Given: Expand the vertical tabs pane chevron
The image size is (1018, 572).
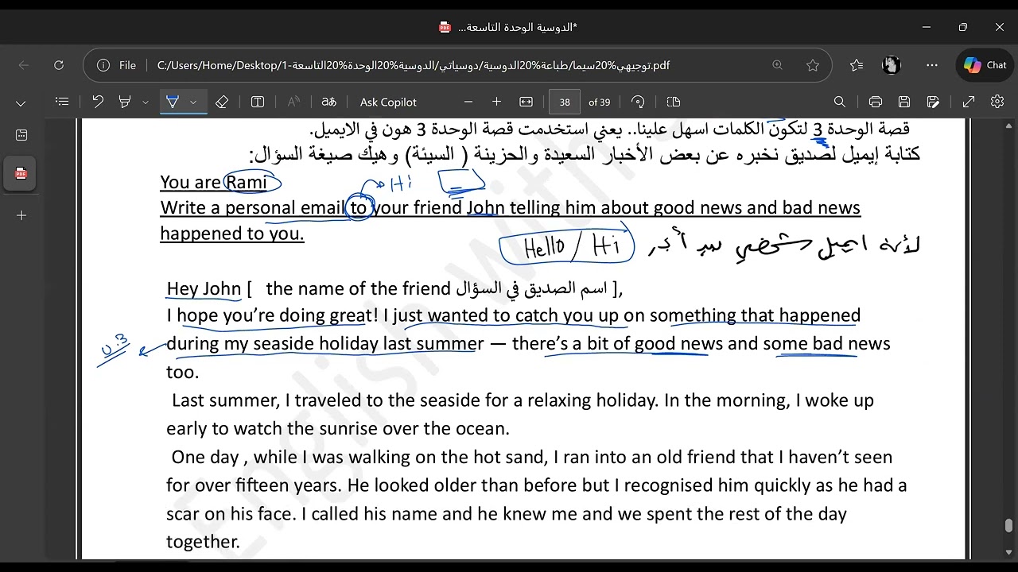Looking at the screenshot, I should coord(21,103).
